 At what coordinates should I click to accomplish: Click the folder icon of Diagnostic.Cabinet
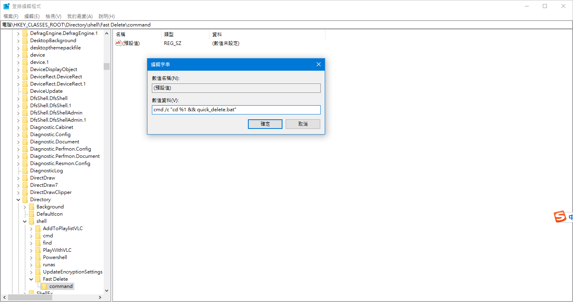click(25, 127)
